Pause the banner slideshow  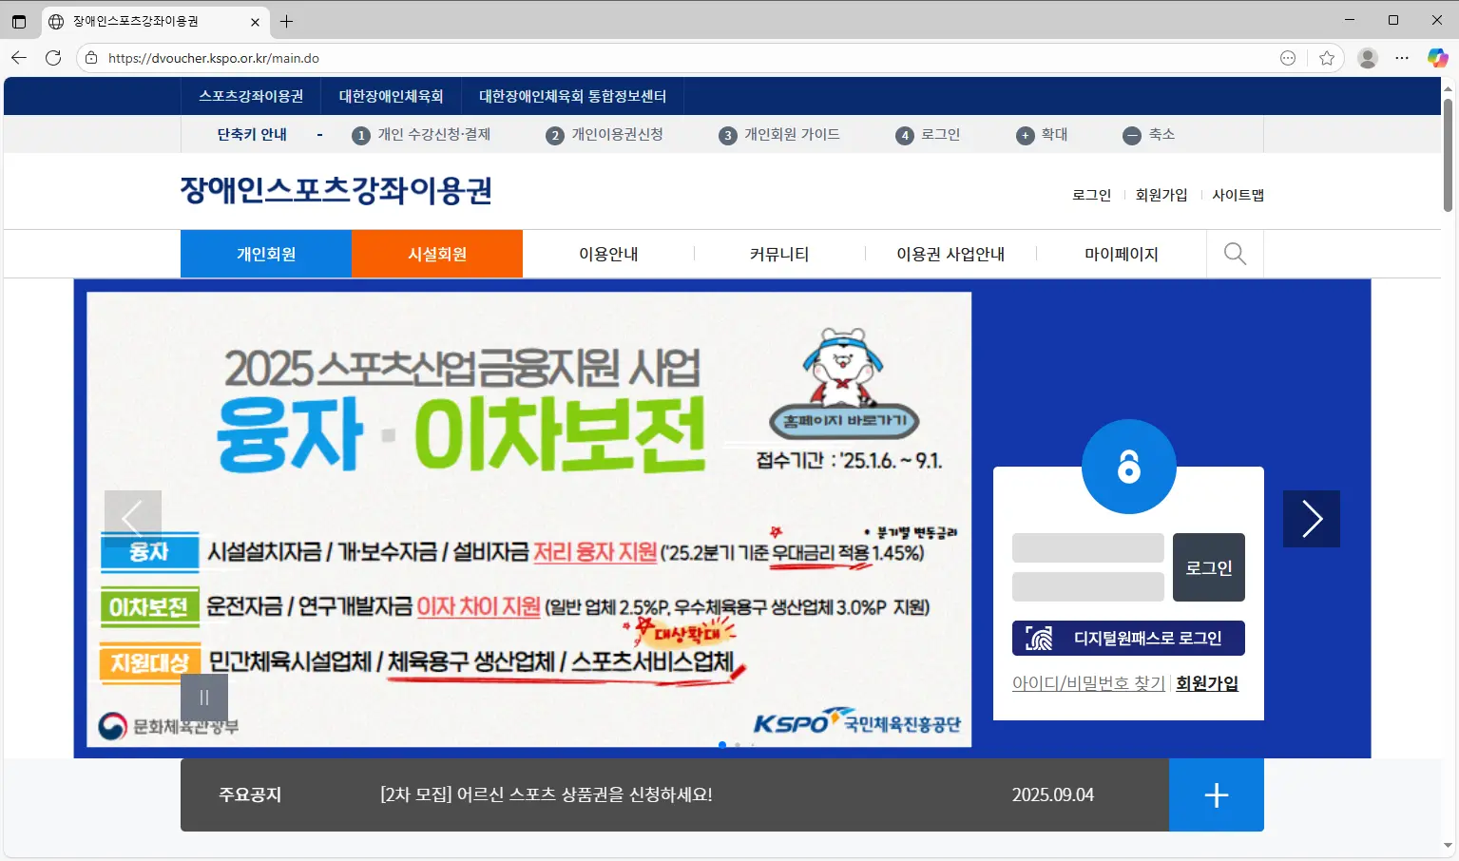pos(204,698)
